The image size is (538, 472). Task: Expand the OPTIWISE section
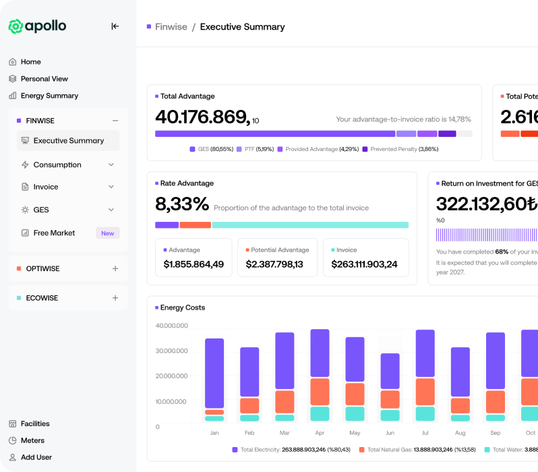pyautogui.click(x=115, y=268)
